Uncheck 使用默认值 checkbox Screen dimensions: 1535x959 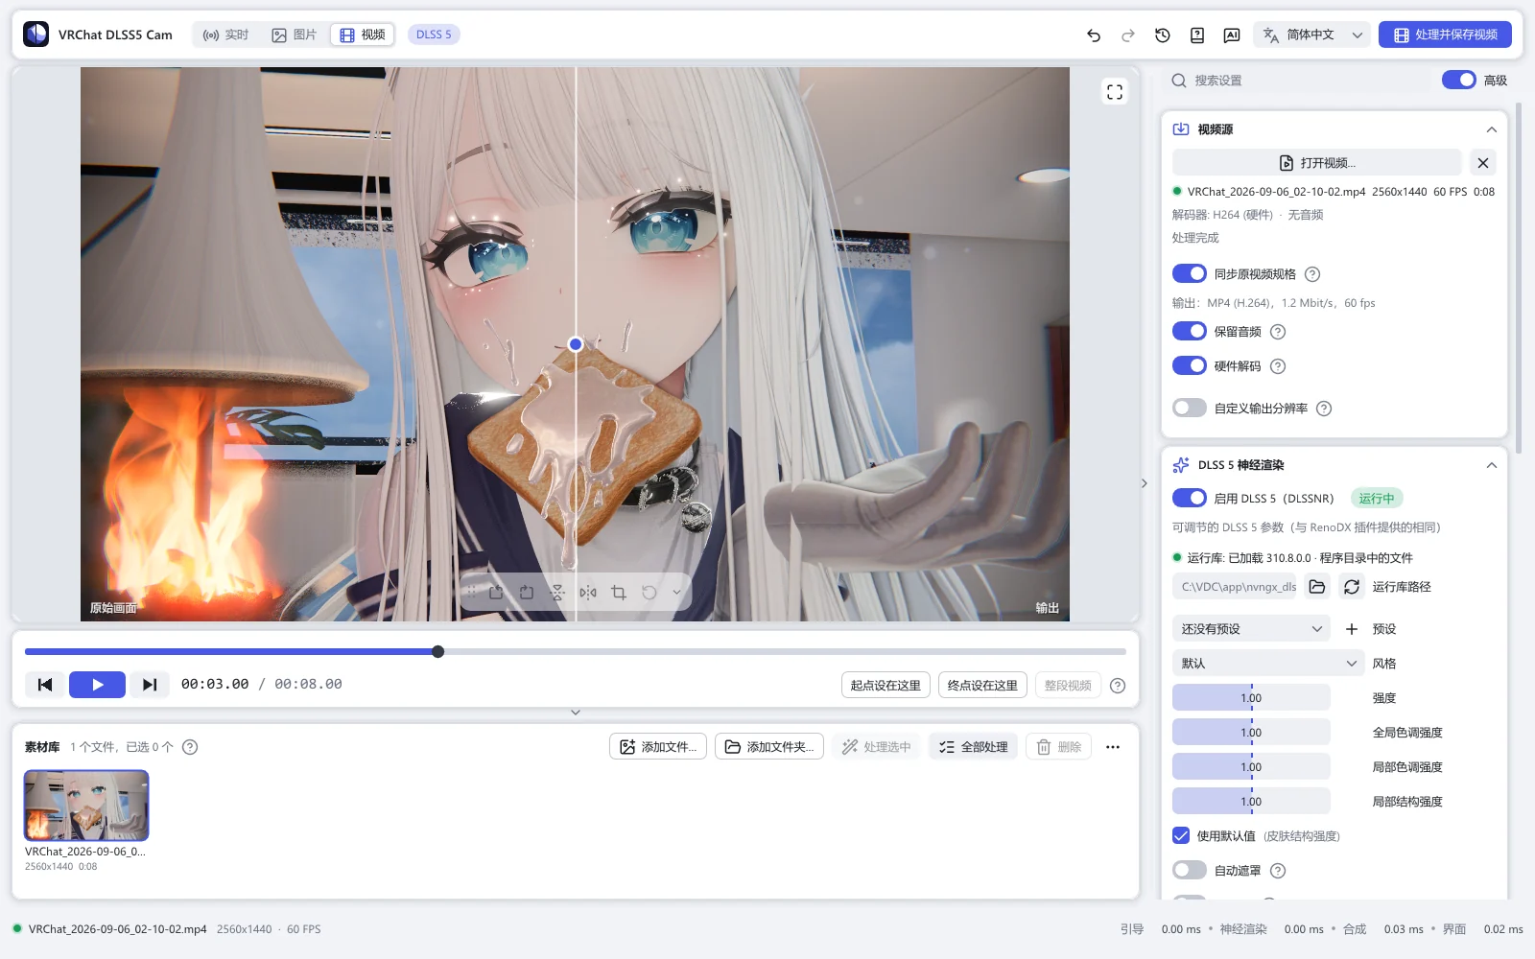coord(1181,835)
